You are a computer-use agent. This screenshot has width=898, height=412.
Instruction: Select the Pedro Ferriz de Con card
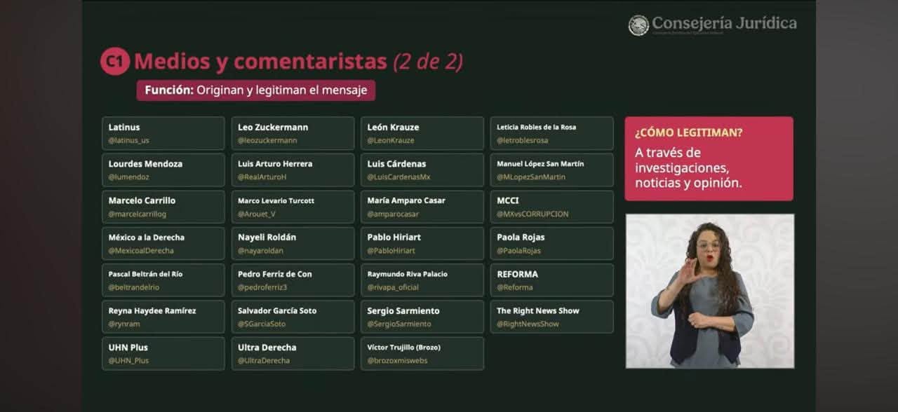(x=293, y=280)
